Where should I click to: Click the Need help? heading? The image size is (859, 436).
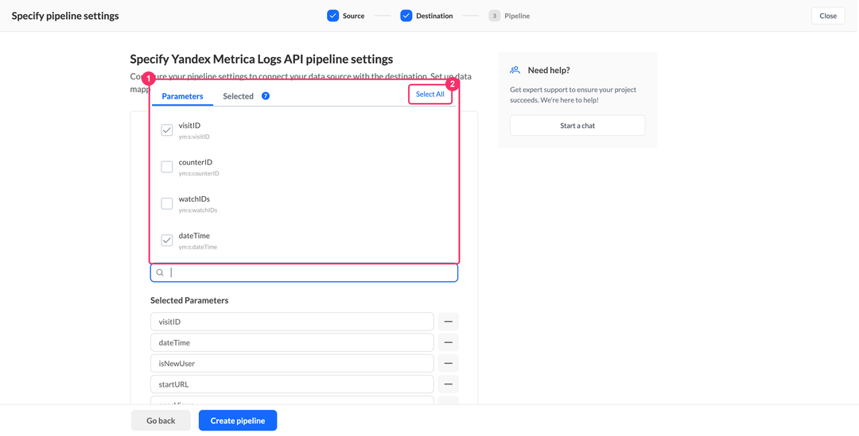[x=549, y=70]
